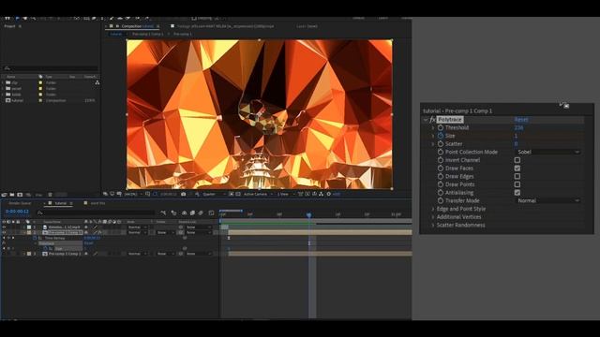Screen dimensions: 600x337
Task: Expand Edge and Point Style group
Action: click(x=433, y=209)
